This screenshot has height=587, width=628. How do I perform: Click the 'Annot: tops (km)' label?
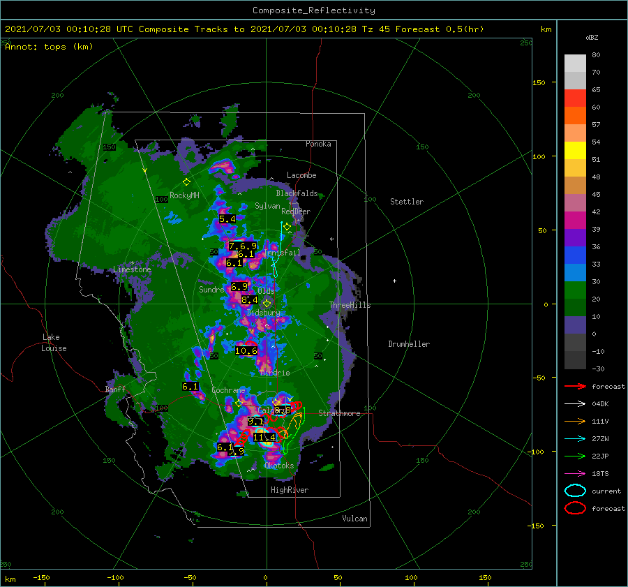click(49, 47)
